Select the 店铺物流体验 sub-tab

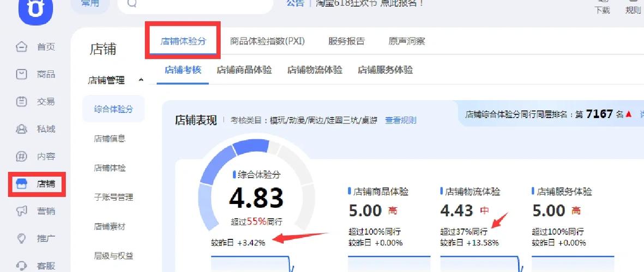[315, 70]
